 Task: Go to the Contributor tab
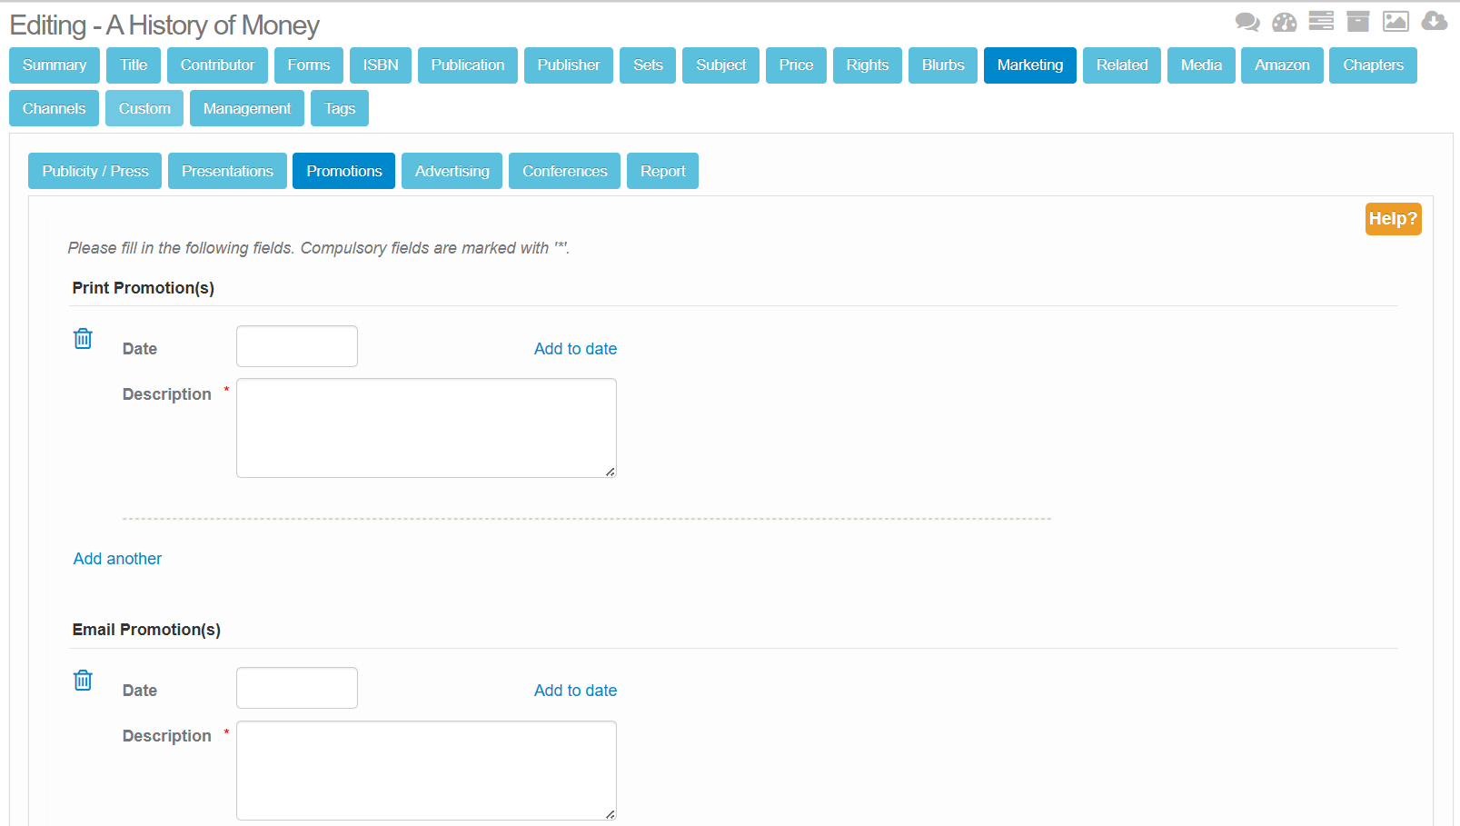pyautogui.click(x=217, y=65)
